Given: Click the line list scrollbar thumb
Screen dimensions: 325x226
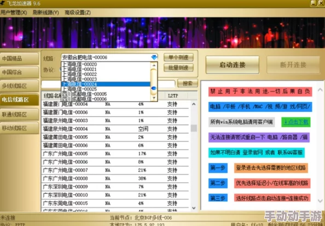Looking at the screenshot, I should [194, 128].
